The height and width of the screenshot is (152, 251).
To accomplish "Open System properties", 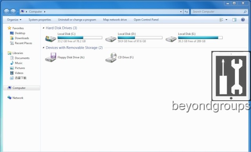I will point(40,20).
